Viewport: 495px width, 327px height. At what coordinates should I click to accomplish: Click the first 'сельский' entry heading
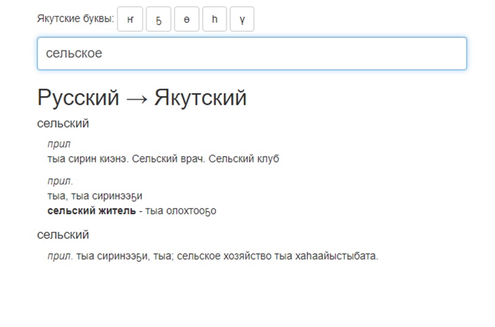point(63,123)
